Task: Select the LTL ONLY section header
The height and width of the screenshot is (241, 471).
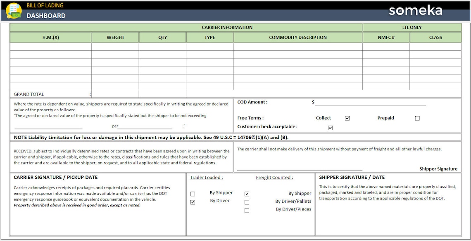Action: pos(412,27)
